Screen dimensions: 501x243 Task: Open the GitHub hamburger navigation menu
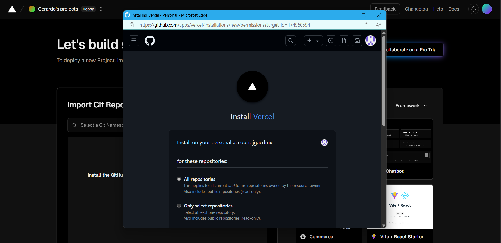click(134, 41)
